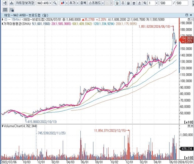Click the 중복 overlap button
194x164 pixels.
pyautogui.click(x=83, y=3)
